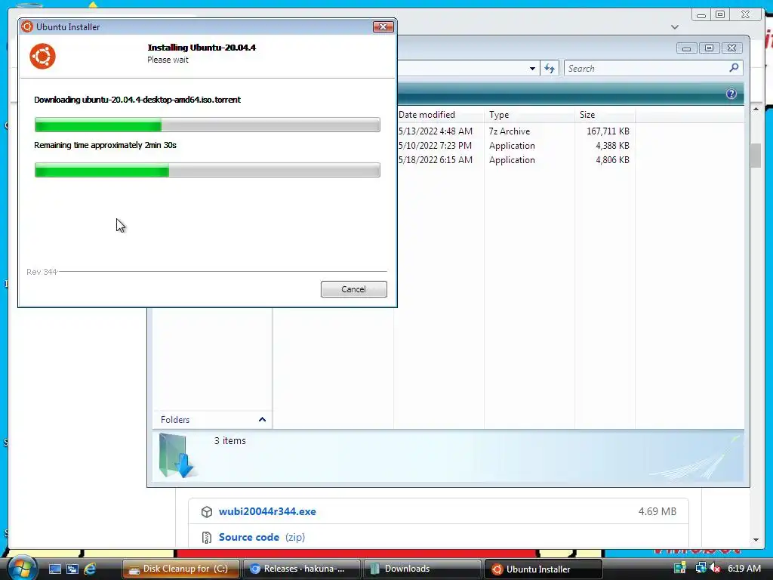Expand the Folders pane
The image size is (773, 580).
coord(262,419)
